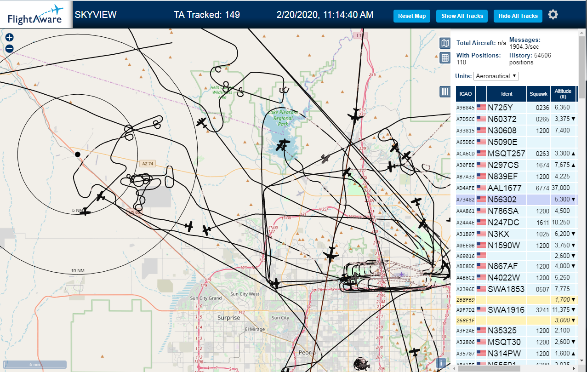Image resolution: width=587 pixels, height=372 pixels.
Task: Open the map info attribution icon
Action: [441, 363]
